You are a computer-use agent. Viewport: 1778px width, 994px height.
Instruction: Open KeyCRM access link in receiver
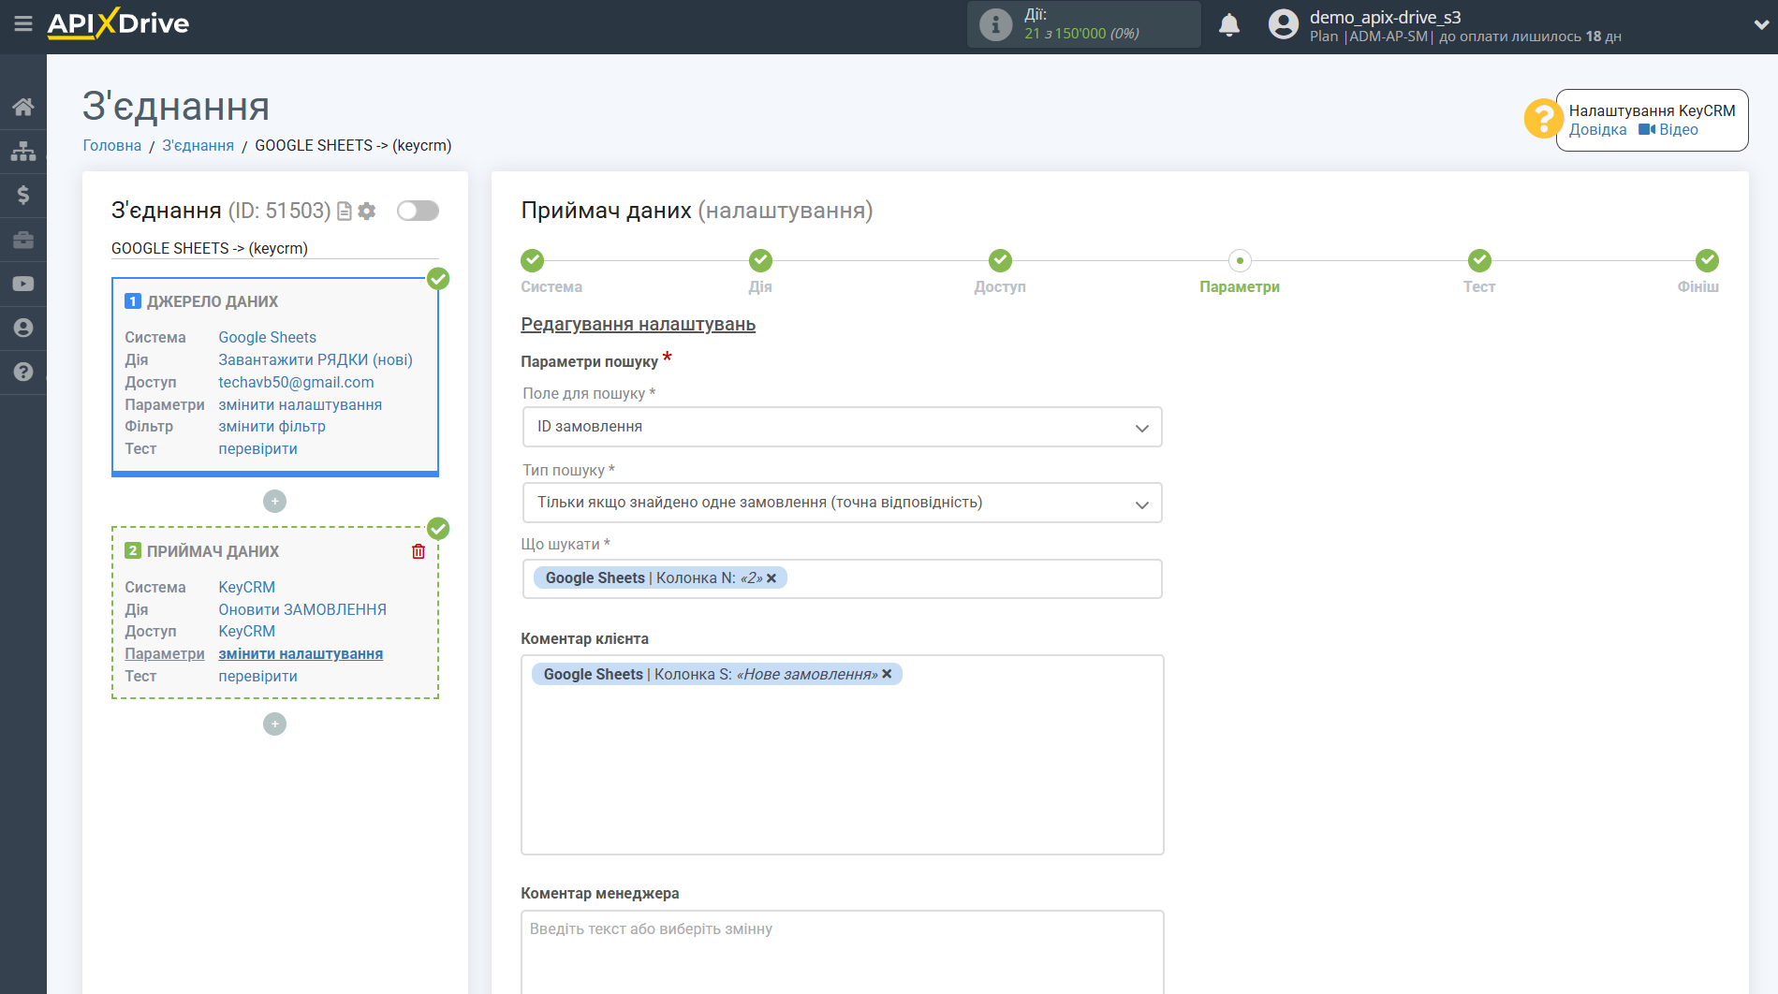[246, 632]
